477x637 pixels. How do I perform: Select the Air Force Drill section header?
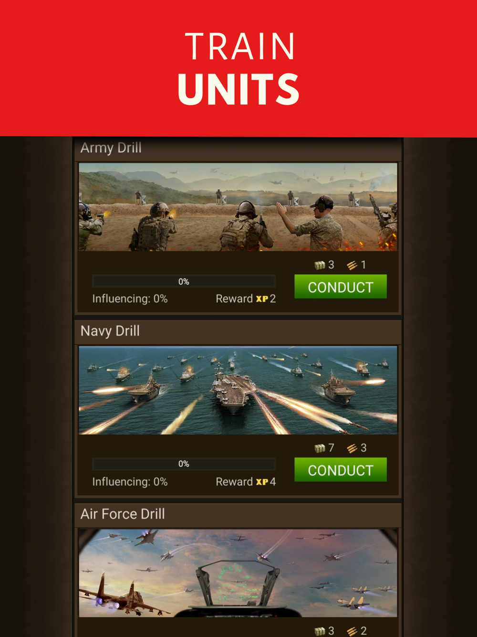tap(238, 514)
